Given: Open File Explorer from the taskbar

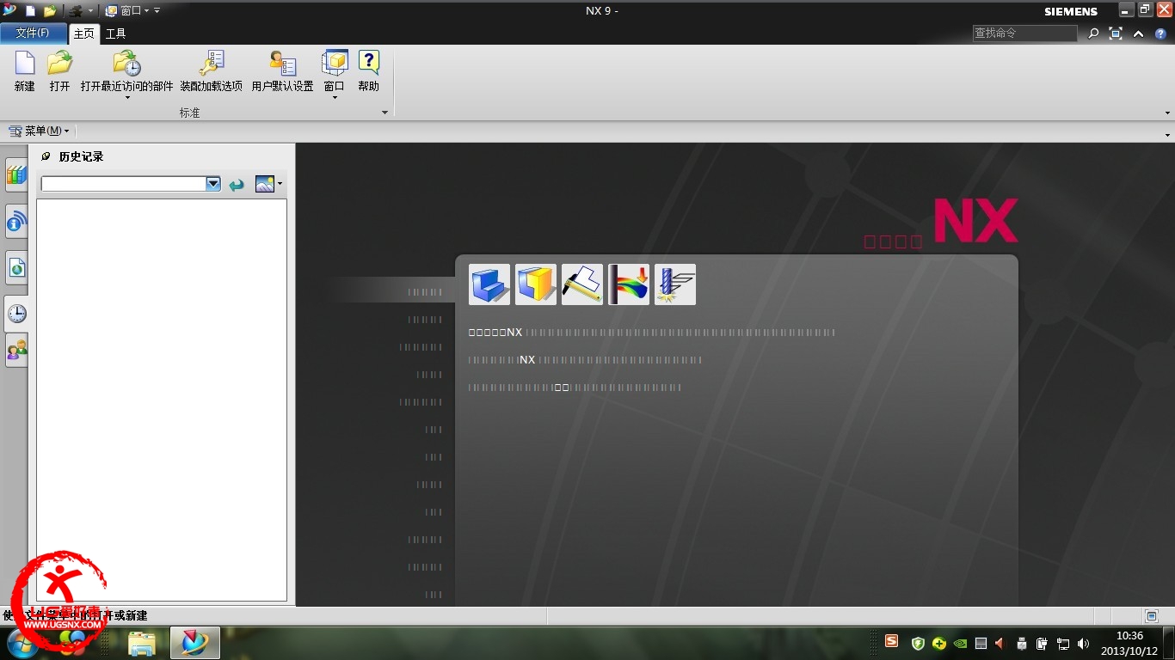Looking at the screenshot, I should (142, 643).
